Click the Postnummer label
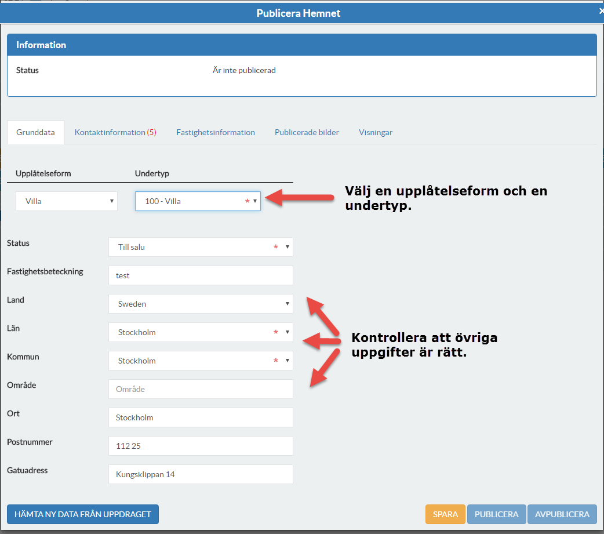The height and width of the screenshot is (534, 604). (x=30, y=442)
